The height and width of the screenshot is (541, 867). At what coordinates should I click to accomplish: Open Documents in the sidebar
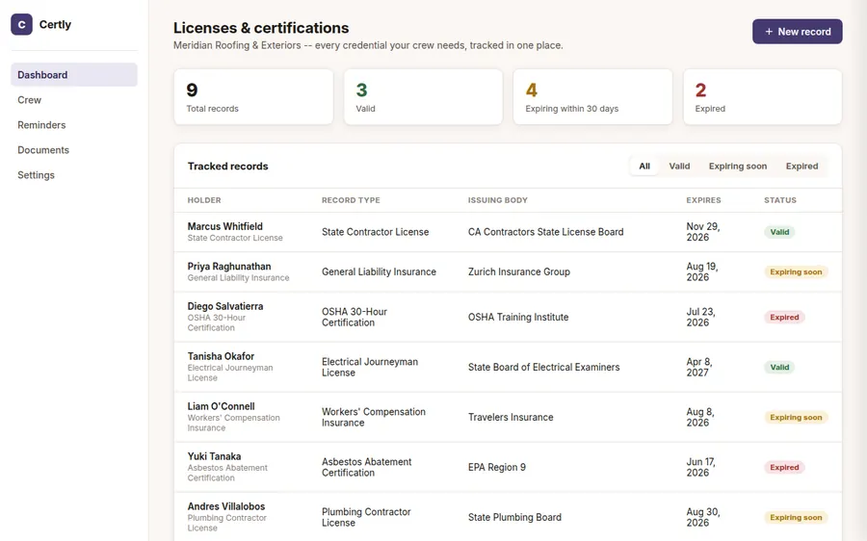click(74, 150)
